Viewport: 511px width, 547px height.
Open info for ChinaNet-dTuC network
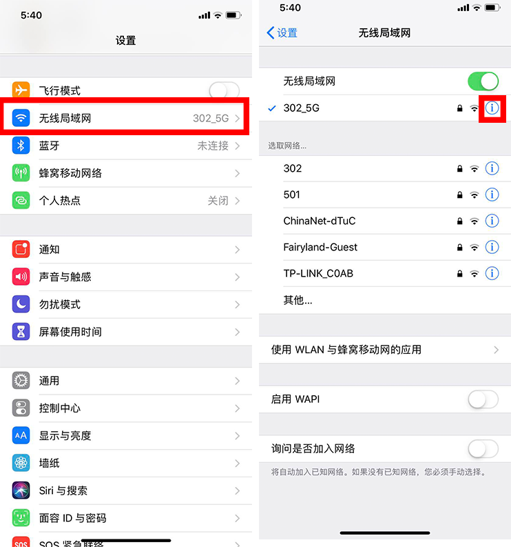[492, 221]
